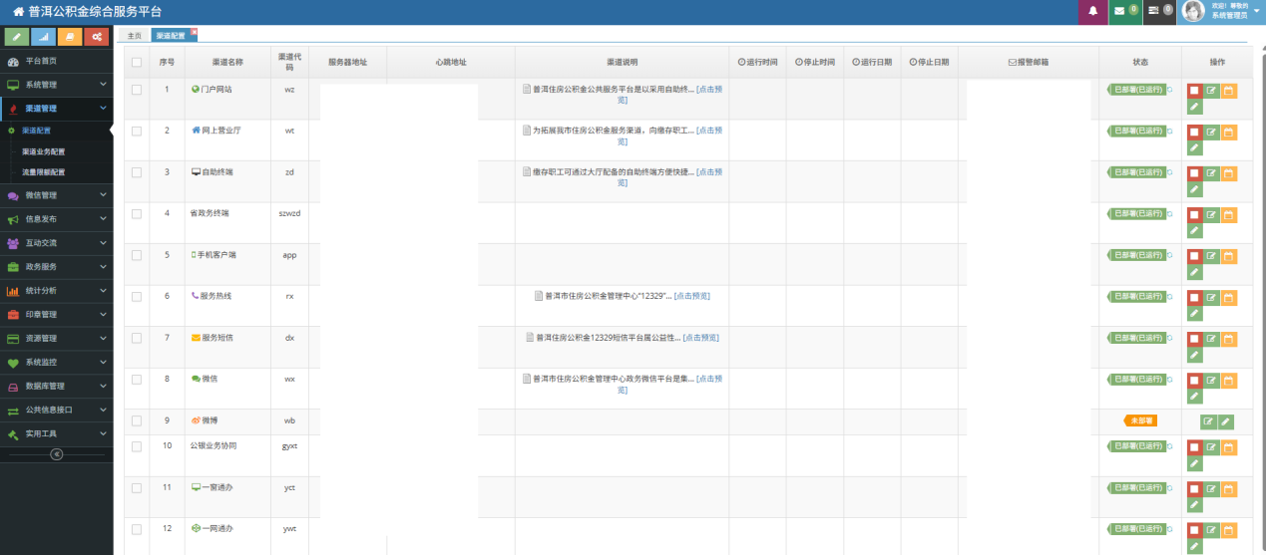Toggle the select-all checkbox in table header
The width and height of the screenshot is (1266, 555).
pos(137,62)
